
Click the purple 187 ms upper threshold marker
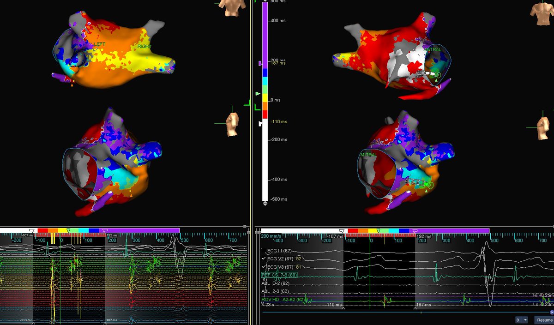coord(260,63)
